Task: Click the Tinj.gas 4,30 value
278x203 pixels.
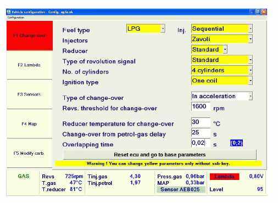Action: 135,176
